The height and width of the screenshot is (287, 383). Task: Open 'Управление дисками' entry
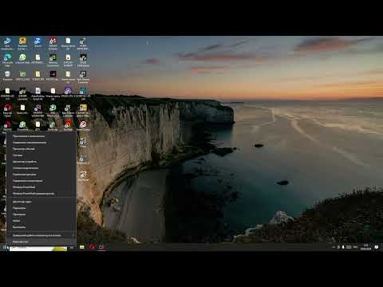click(x=41, y=175)
